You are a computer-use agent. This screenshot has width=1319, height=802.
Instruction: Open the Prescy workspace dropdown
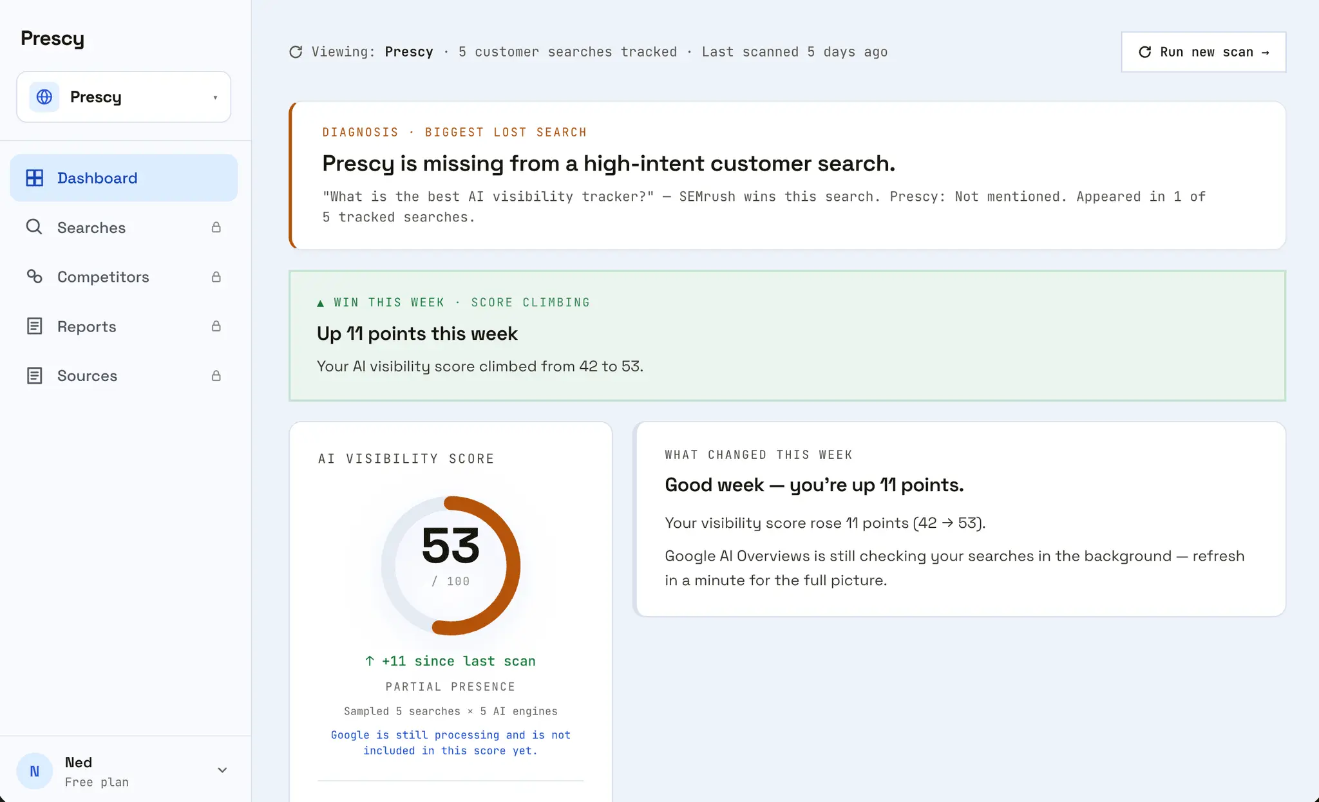point(124,97)
